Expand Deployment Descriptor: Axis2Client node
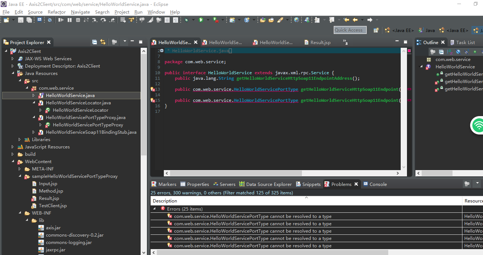 pyautogui.click(x=12, y=66)
